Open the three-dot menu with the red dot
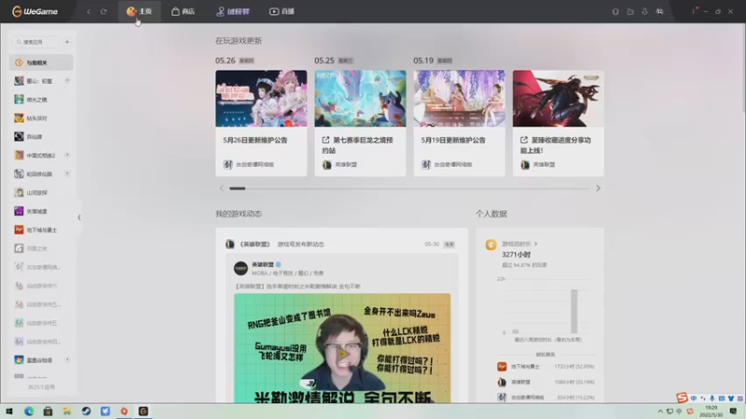 694,10
